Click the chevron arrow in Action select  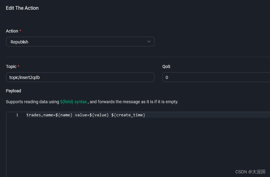pyautogui.click(x=149, y=42)
